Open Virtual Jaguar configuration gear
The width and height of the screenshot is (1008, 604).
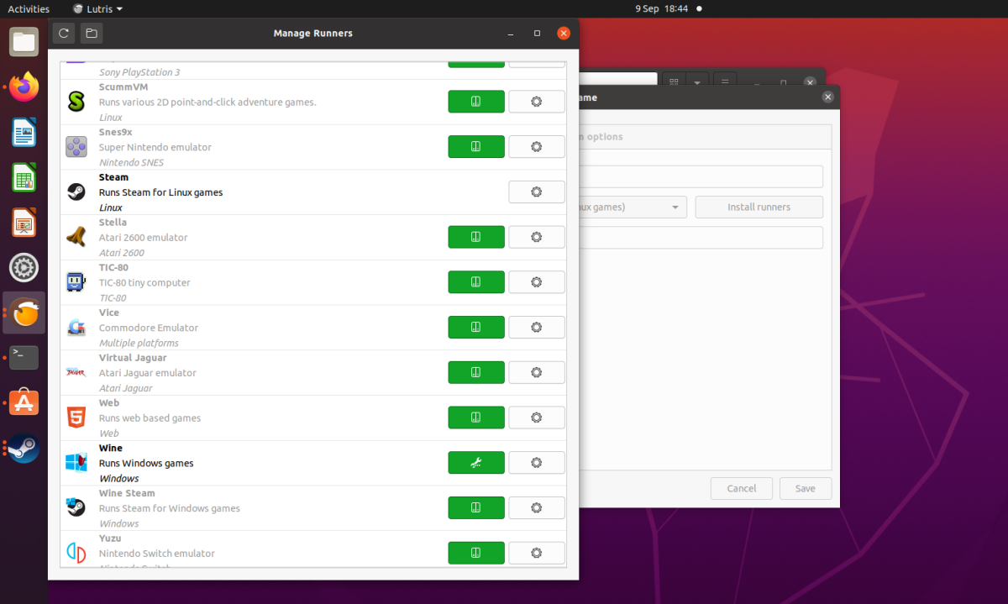537,373
